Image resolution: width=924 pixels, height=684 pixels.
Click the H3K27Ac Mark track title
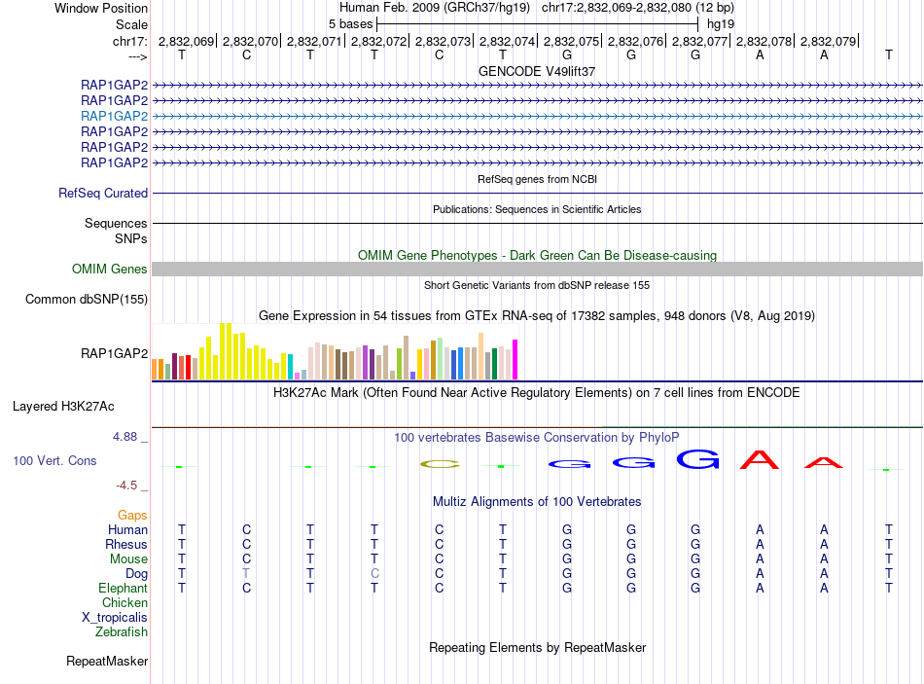pyautogui.click(x=537, y=393)
